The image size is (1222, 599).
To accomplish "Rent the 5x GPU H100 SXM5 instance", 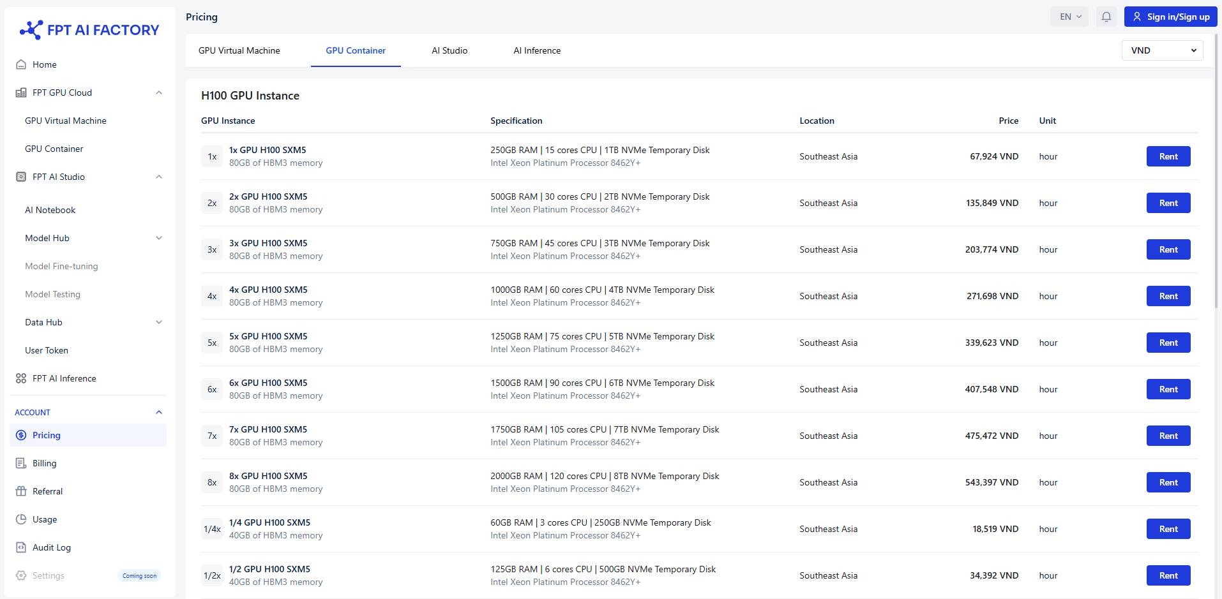I will click(x=1168, y=343).
